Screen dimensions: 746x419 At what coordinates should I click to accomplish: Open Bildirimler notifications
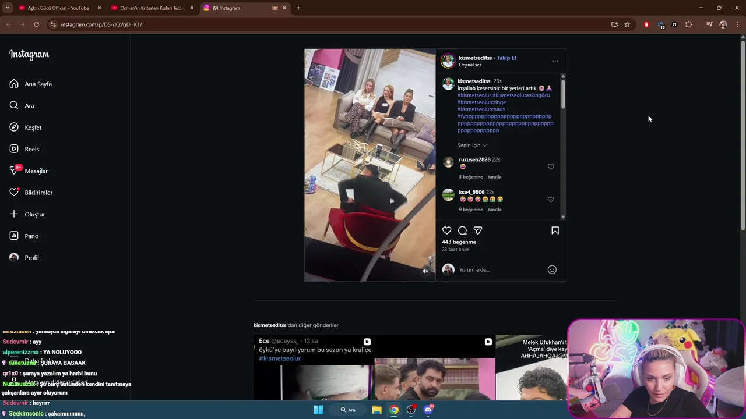31,193
